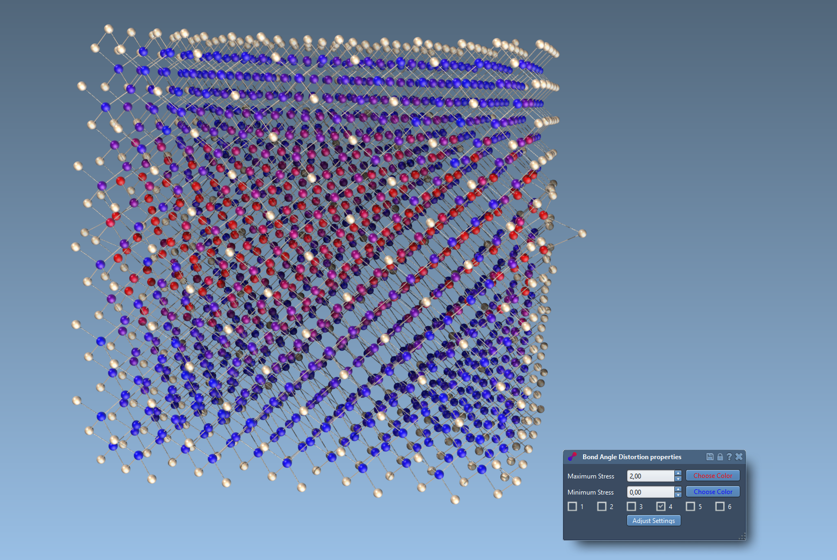This screenshot has height=560, width=837.
Task: Tick checkbox 3
Action: (x=631, y=506)
